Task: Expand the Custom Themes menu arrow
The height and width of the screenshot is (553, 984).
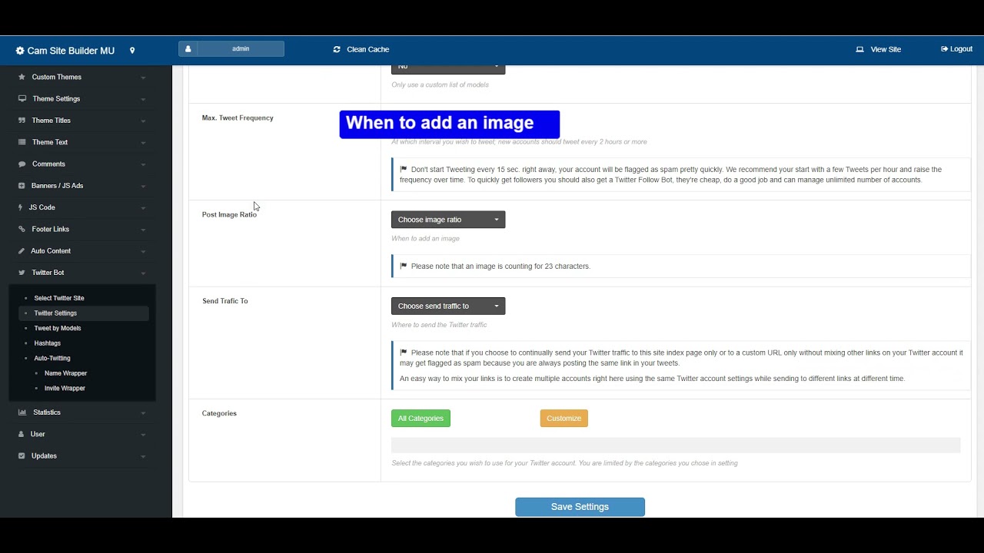Action: (143, 78)
